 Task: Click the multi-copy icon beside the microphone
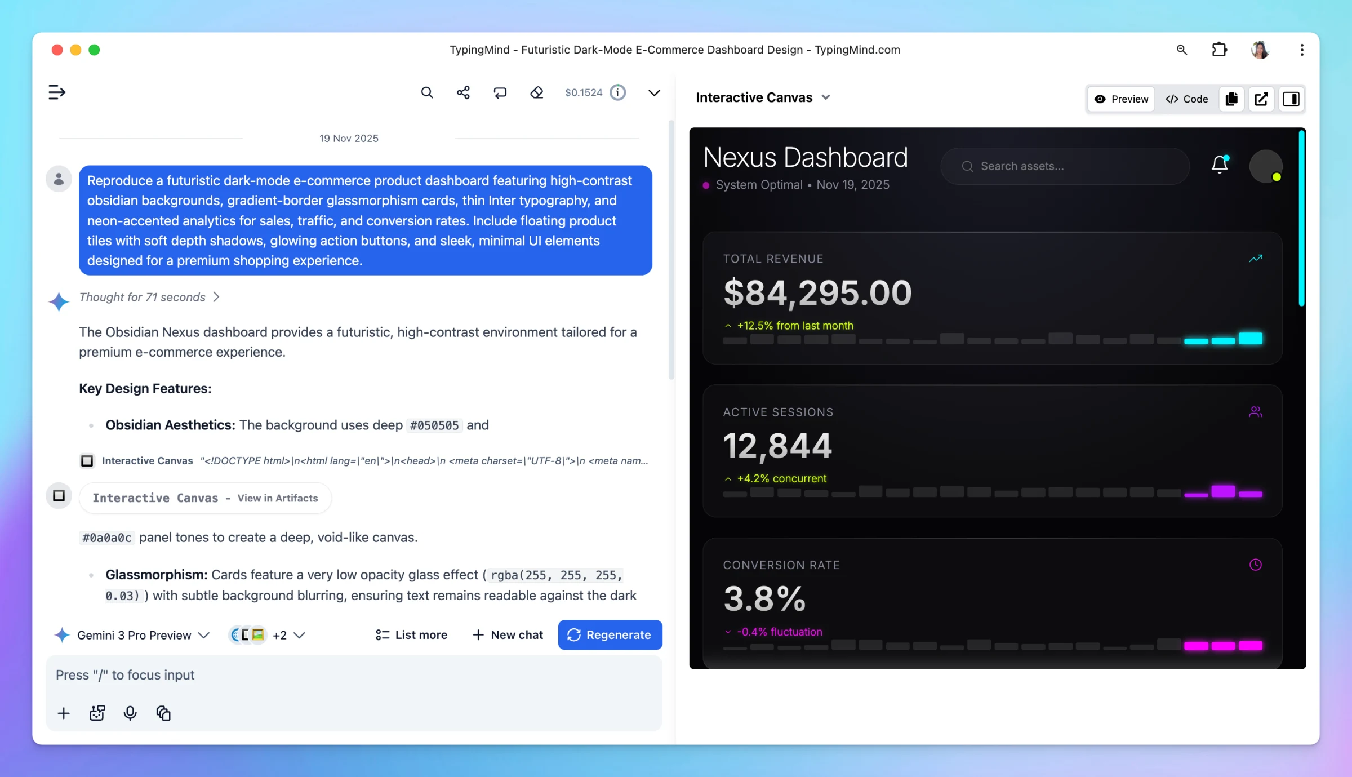coord(163,713)
